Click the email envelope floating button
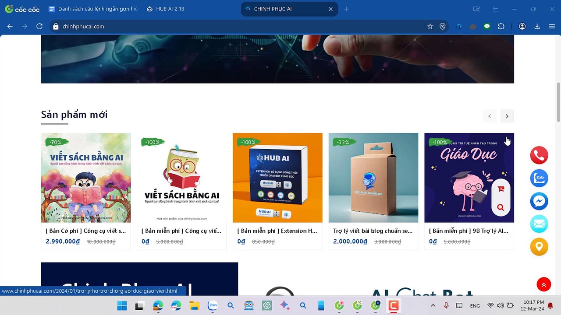This screenshot has height=315, width=561. click(539, 224)
